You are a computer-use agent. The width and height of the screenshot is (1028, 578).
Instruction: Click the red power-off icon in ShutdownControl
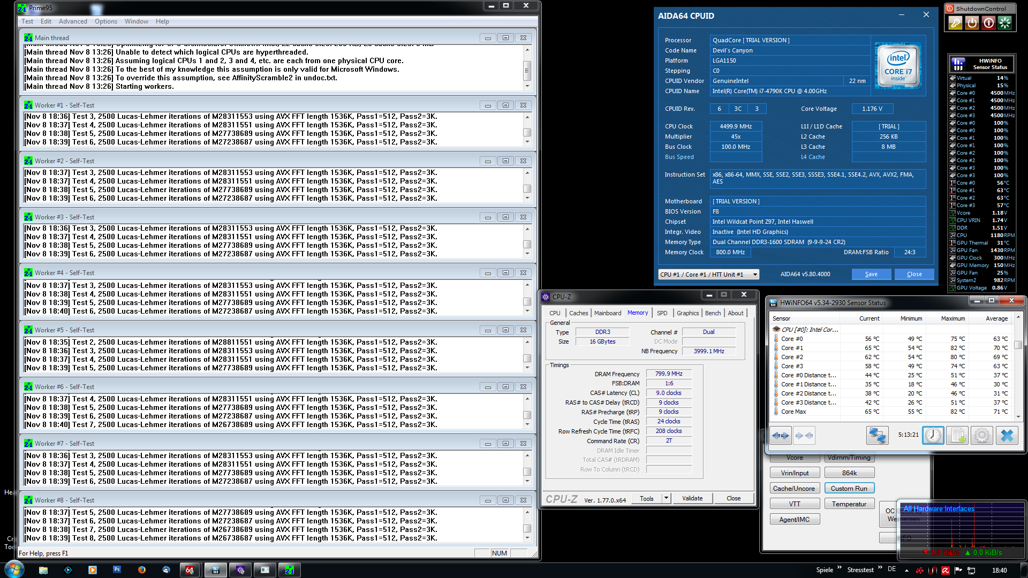point(988,22)
